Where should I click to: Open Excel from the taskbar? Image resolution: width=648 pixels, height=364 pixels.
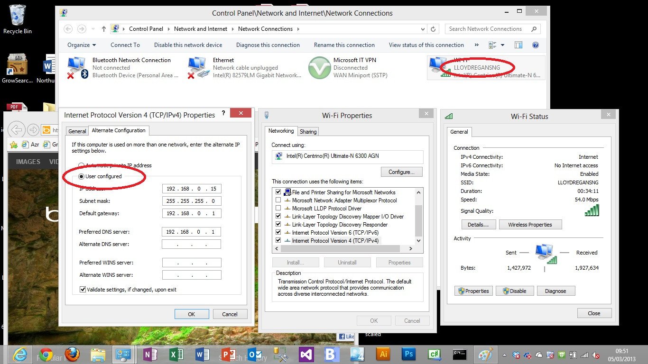(x=176, y=355)
